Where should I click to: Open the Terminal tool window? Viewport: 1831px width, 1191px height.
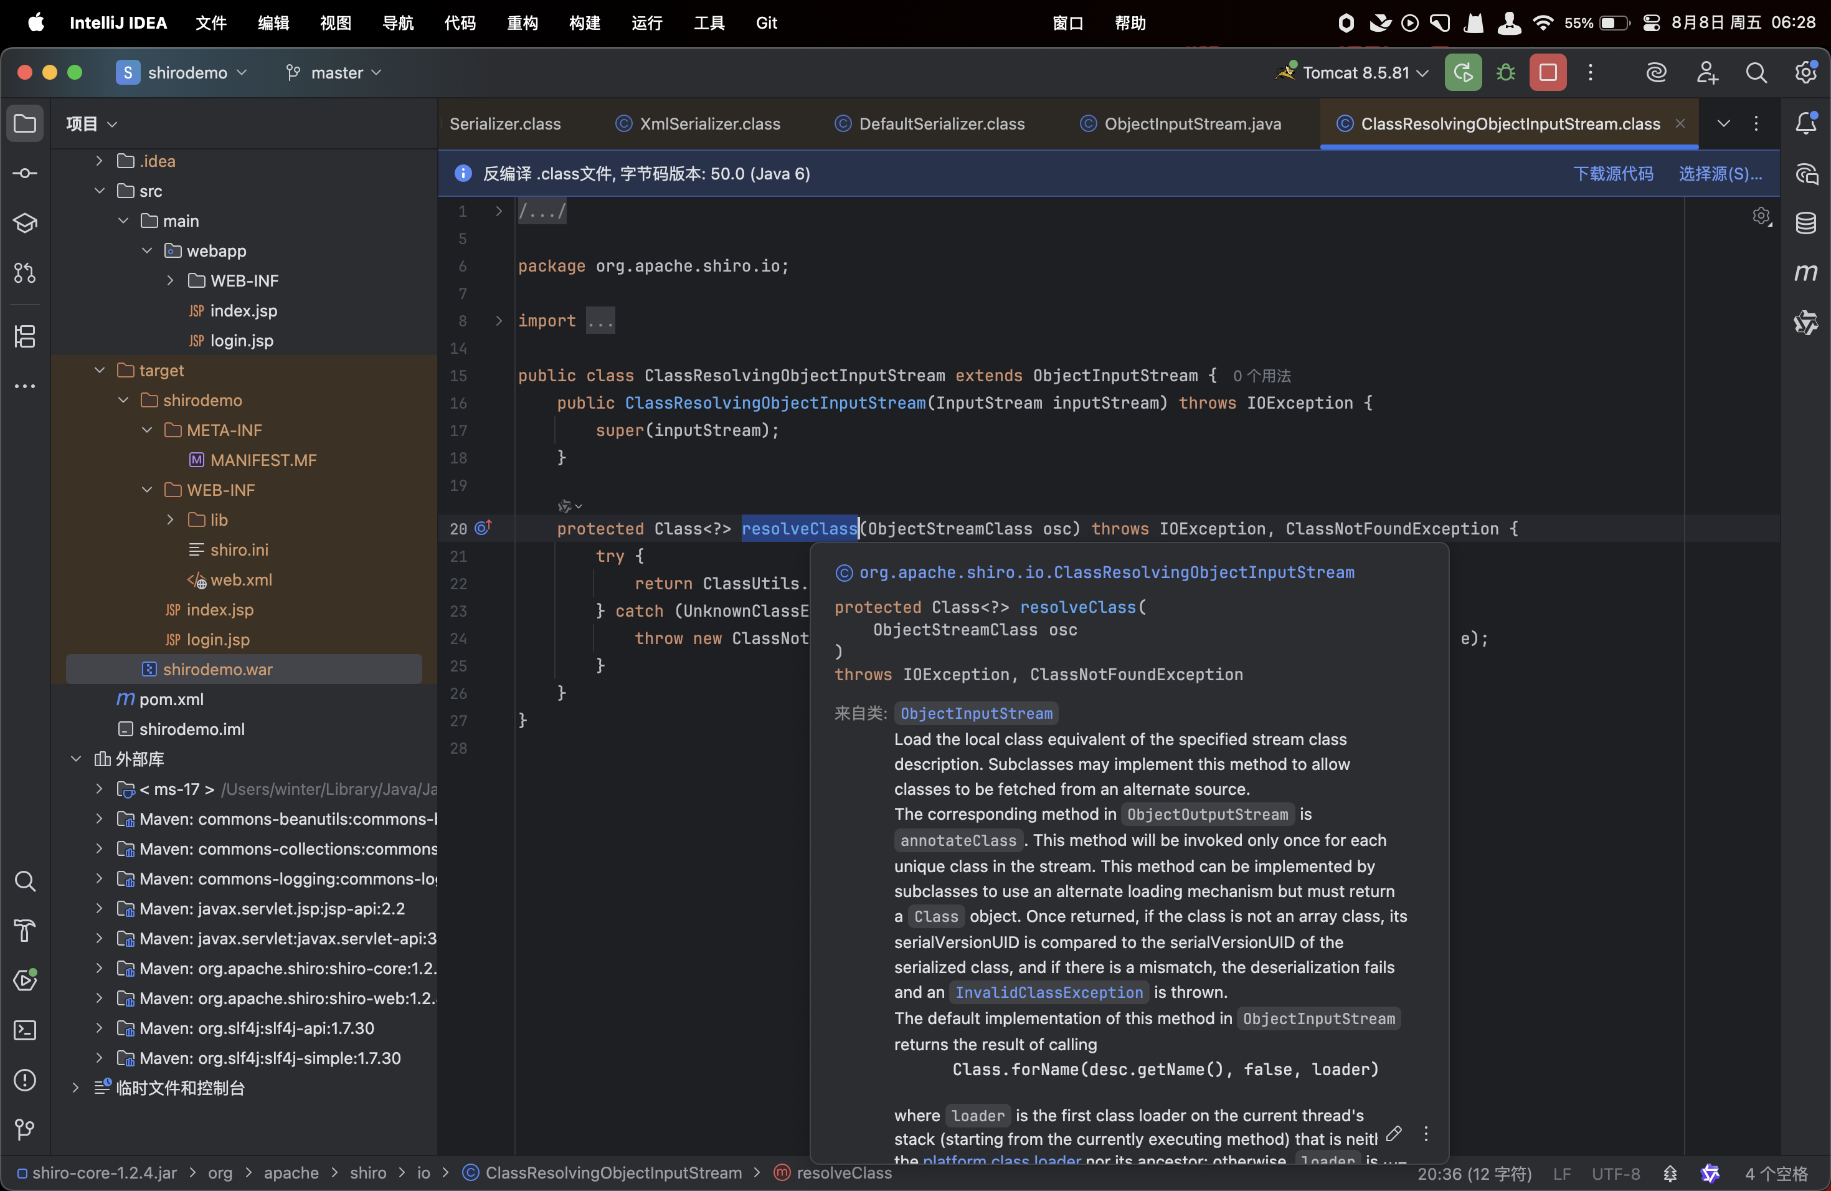point(25,1030)
